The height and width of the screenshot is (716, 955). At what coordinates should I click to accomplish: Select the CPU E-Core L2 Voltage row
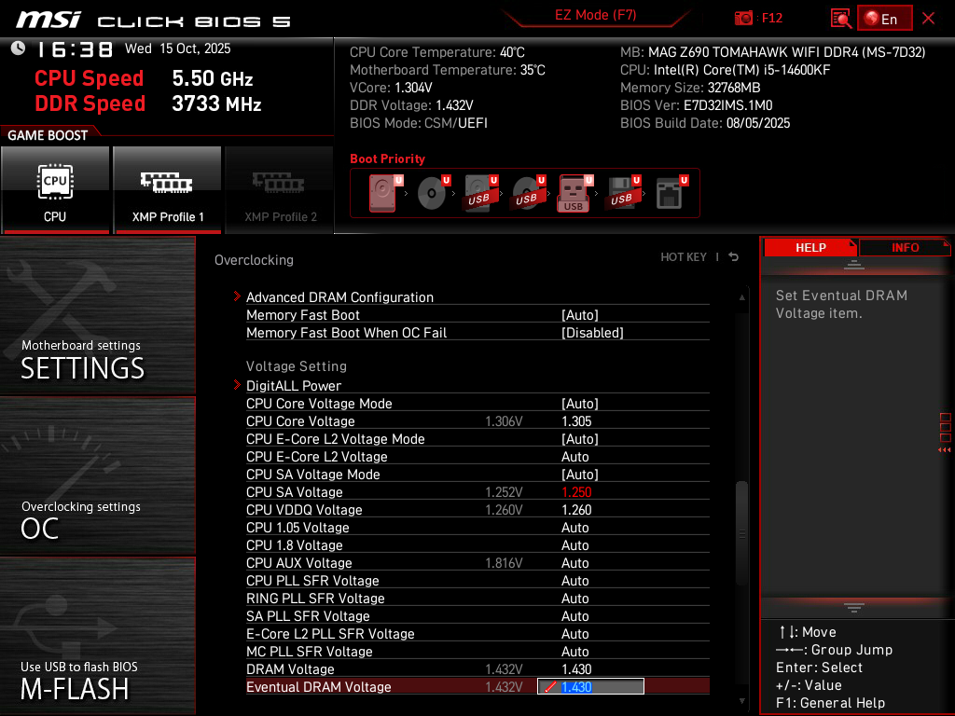pos(477,456)
